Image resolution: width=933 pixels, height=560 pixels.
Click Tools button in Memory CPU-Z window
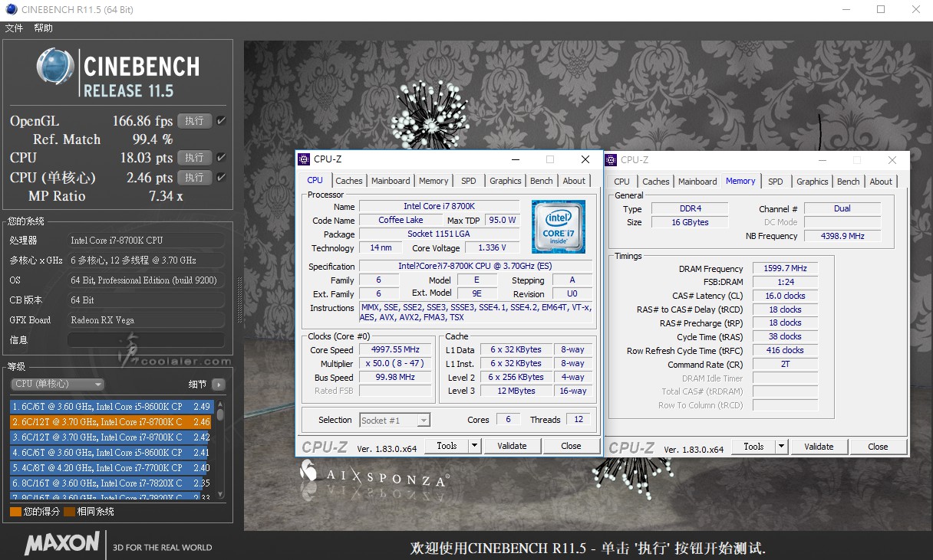[x=753, y=447]
